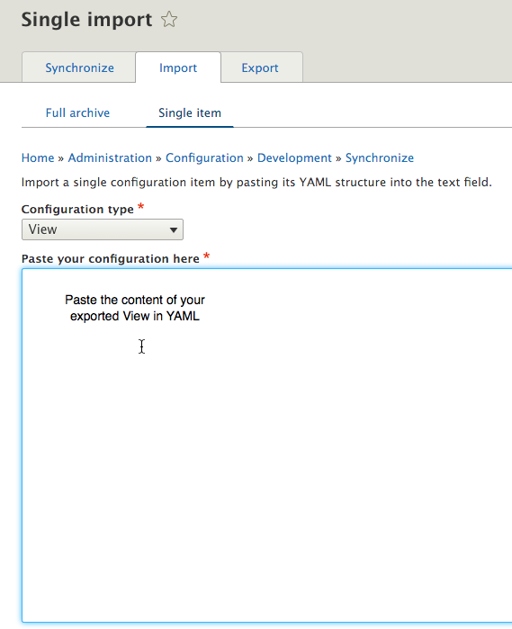Select the Import tab
This screenshot has height=629, width=512.
pos(178,67)
